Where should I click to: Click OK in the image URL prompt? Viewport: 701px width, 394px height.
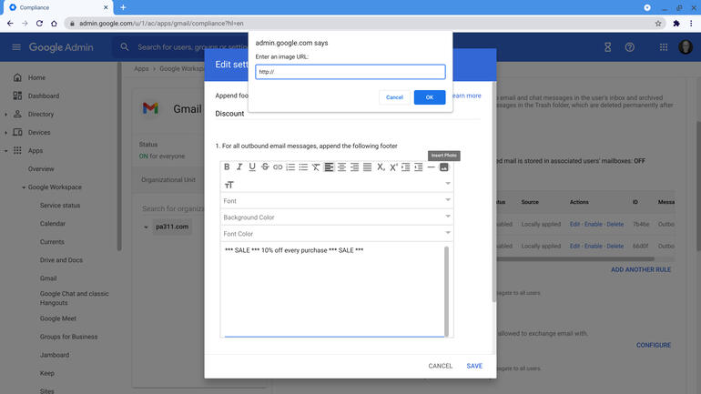coord(429,97)
